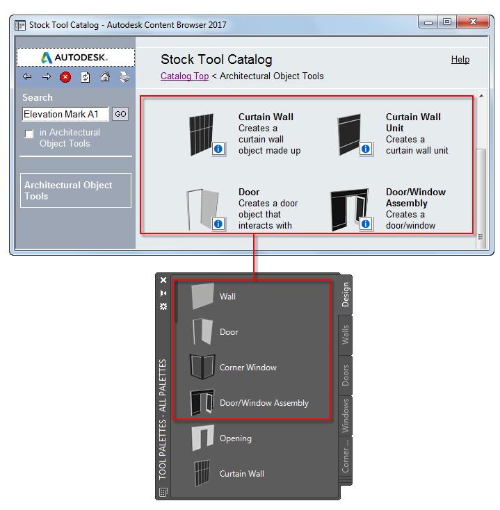This screenshot has width=500, height=510.
Task: Pick the Curtain Wall palette tool icon
Action: point(202,473)
